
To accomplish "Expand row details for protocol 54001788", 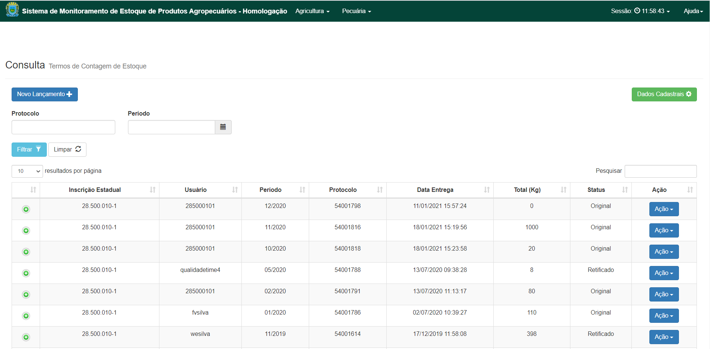I will point(26,273).
